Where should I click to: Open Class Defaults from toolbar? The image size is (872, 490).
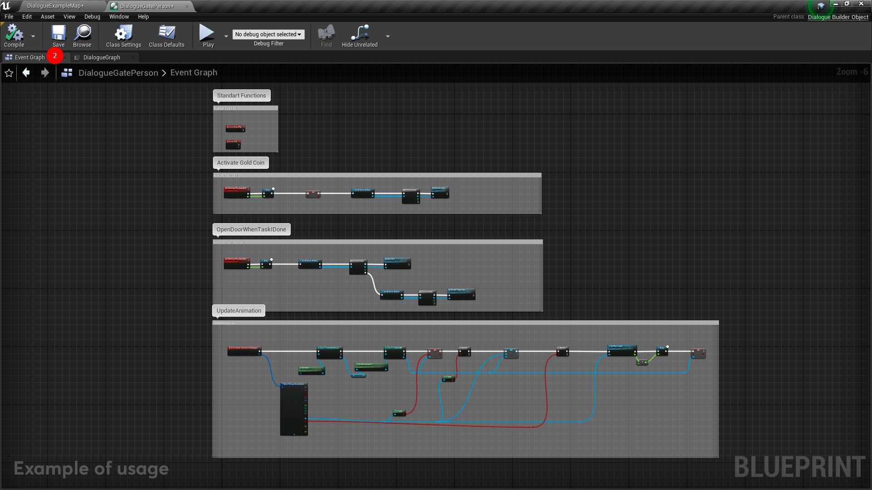[166, 34]
